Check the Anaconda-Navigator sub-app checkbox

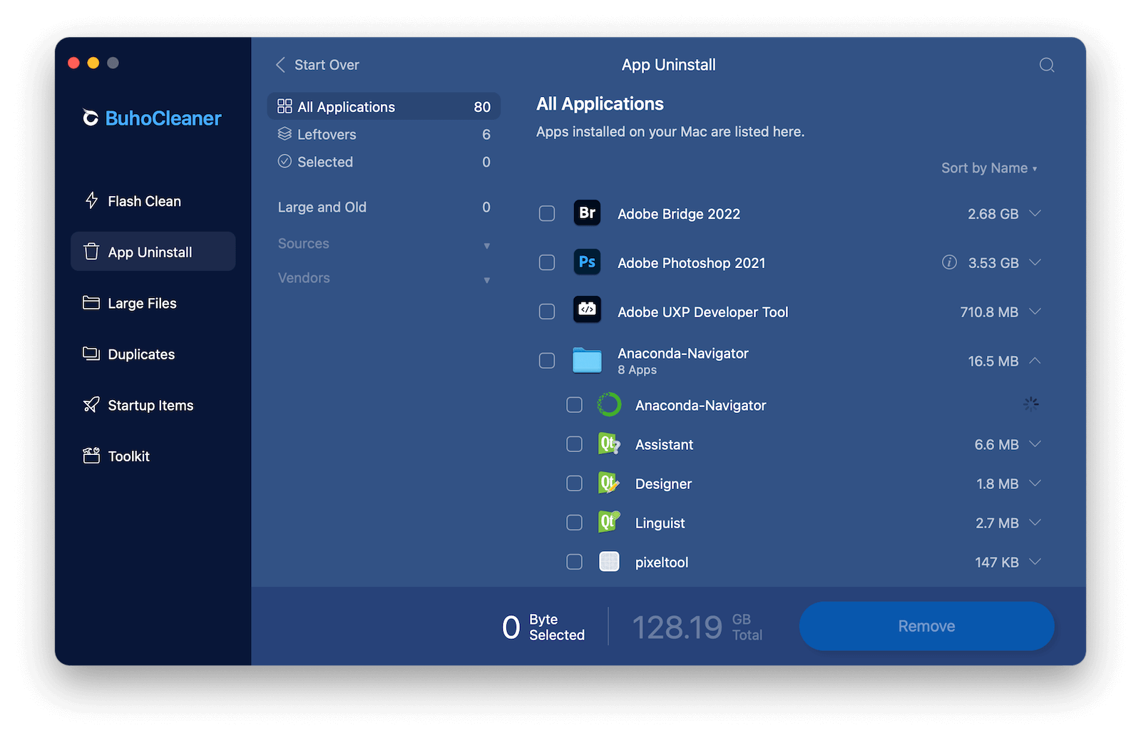click(x=574, y=405)
